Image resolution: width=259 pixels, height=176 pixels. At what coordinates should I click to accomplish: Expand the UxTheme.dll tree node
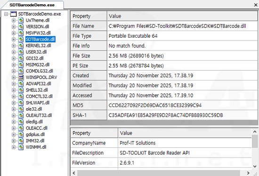[x=14, y=20]
